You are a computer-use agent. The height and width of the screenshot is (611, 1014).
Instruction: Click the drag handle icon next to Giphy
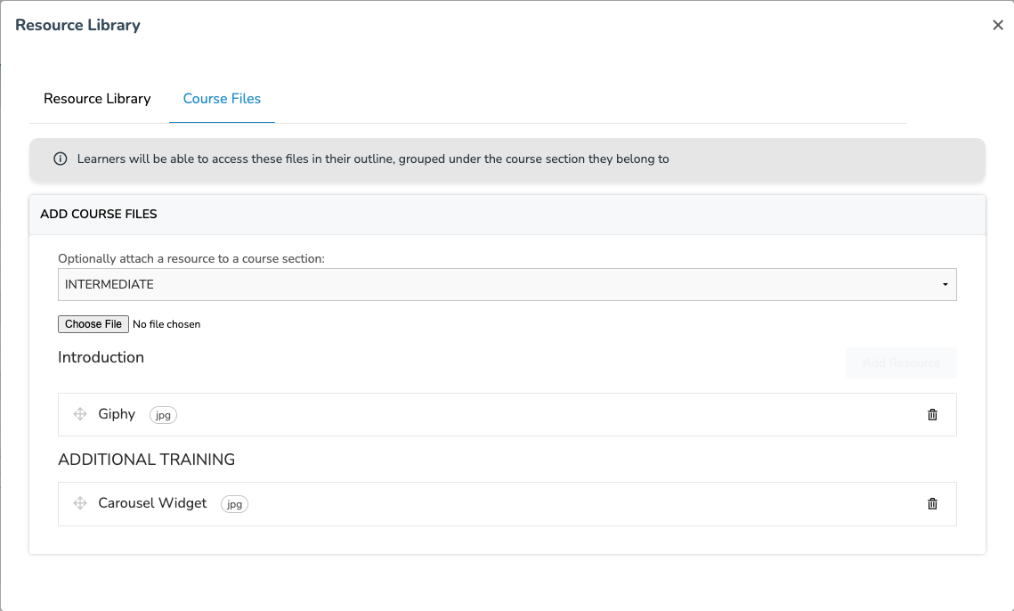(x=80, y=414)
